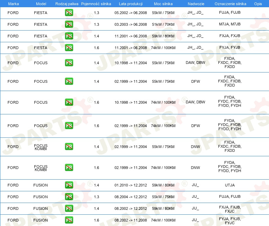Image resolution: width=269 pixels, height=226 pixels.
Task: Click the Nadwozie column header
Action: [196, 4]
